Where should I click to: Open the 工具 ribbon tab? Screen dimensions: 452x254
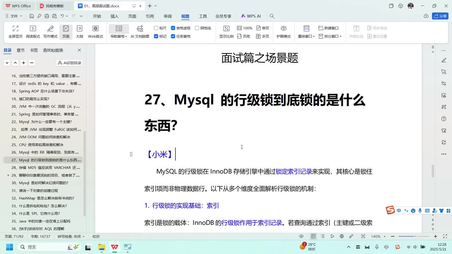tap(203, 16)
